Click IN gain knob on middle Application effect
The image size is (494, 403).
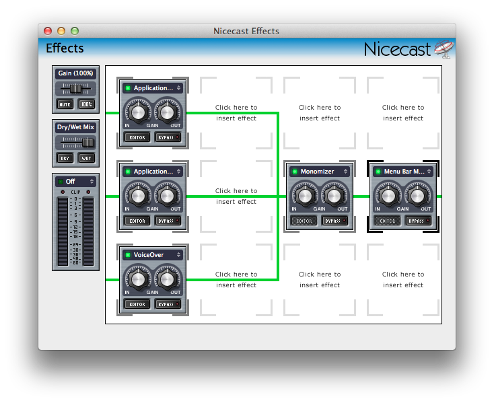point(138,196)
